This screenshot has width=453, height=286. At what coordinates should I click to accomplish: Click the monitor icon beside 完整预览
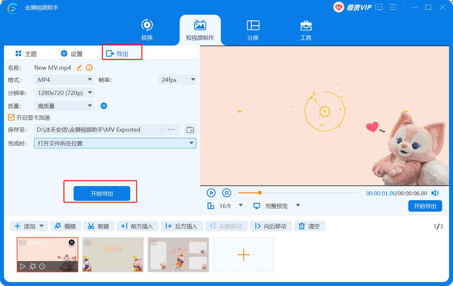(x=257, y=206)
